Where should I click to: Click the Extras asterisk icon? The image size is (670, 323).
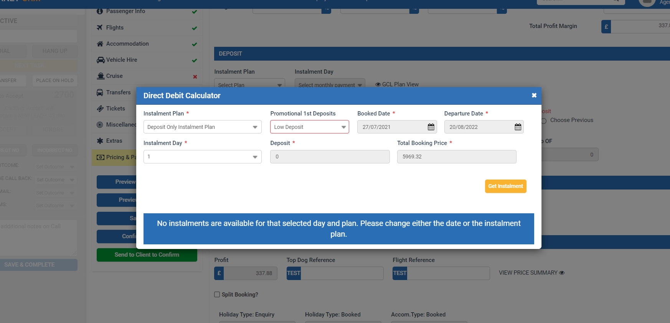tap(100, 141)
